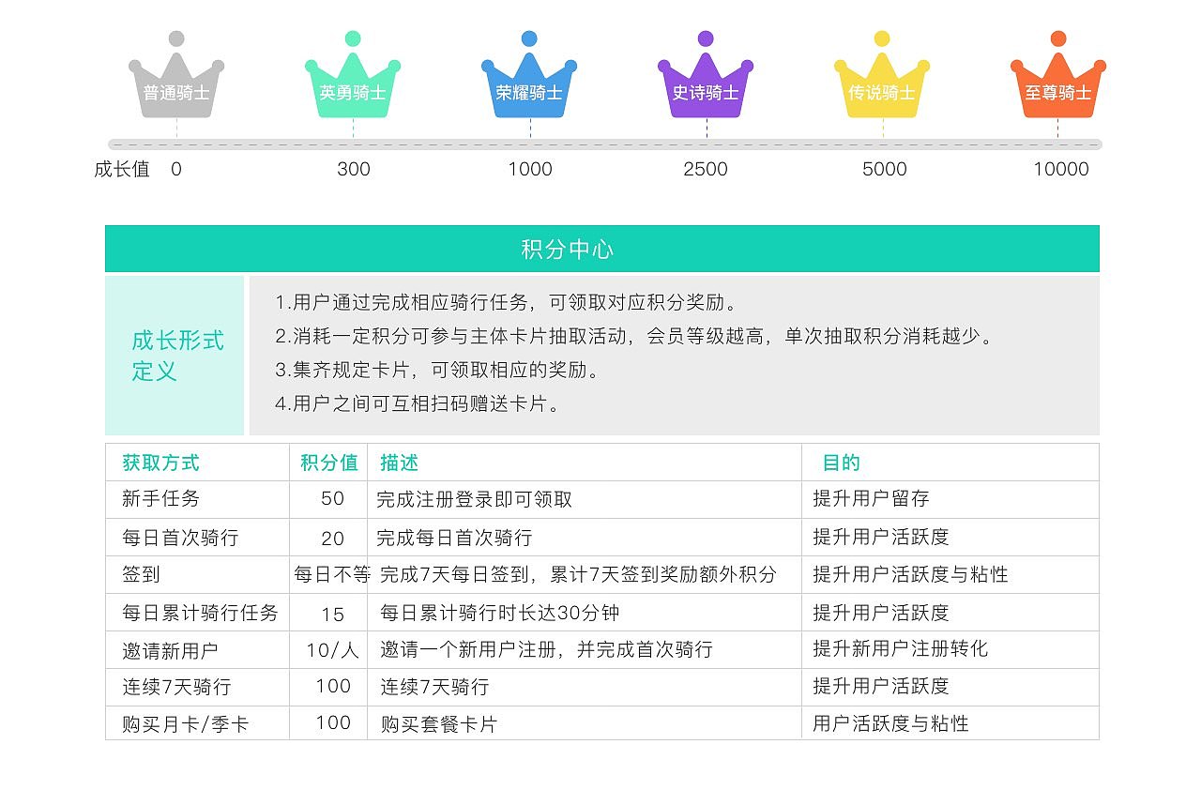1201x805 pixels.
Task: Click 提升用户活跃度 in 连续7天骑行 row
Action: [881, 686]
